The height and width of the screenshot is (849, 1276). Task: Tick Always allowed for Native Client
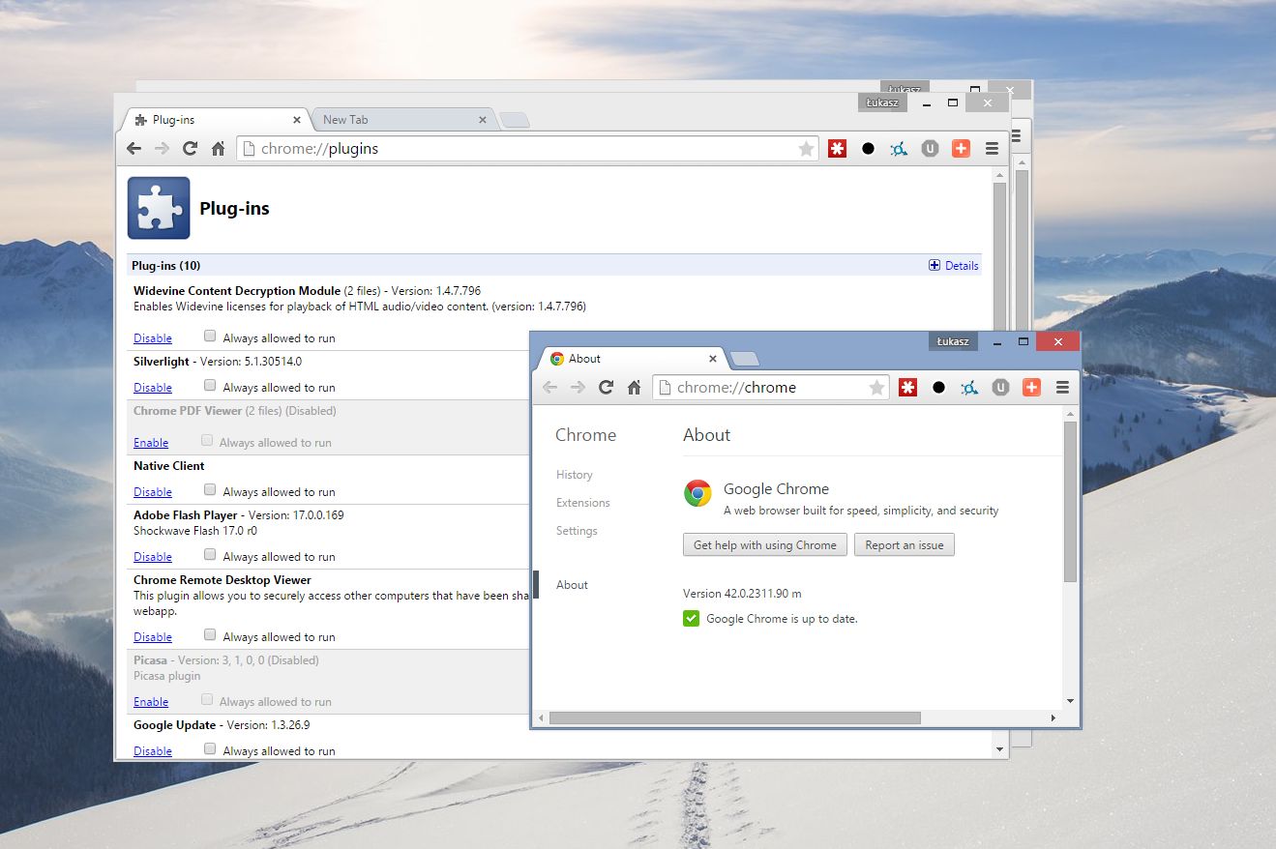click(x=210, y=490)
